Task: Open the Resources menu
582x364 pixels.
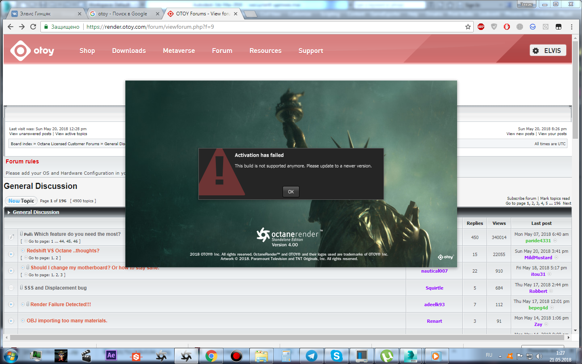Action: click(266, 51)
